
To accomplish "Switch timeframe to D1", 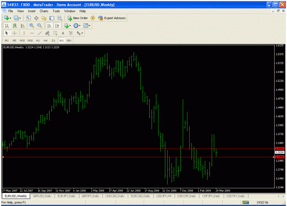I will pos(53,40).
